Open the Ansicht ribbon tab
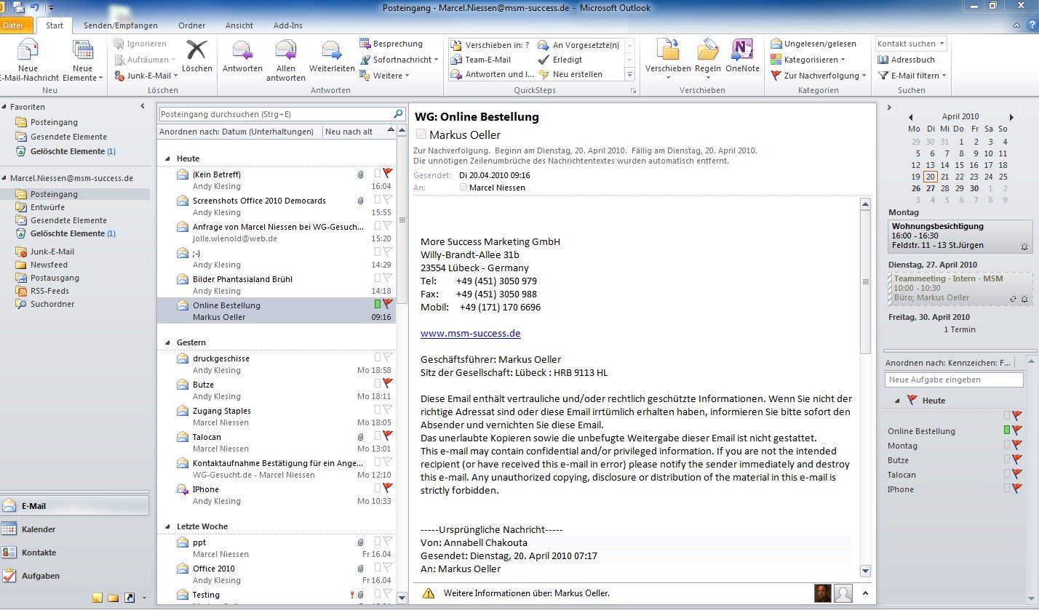The image size is (1039, 610). pyautogui.click(x=239, y=25)
